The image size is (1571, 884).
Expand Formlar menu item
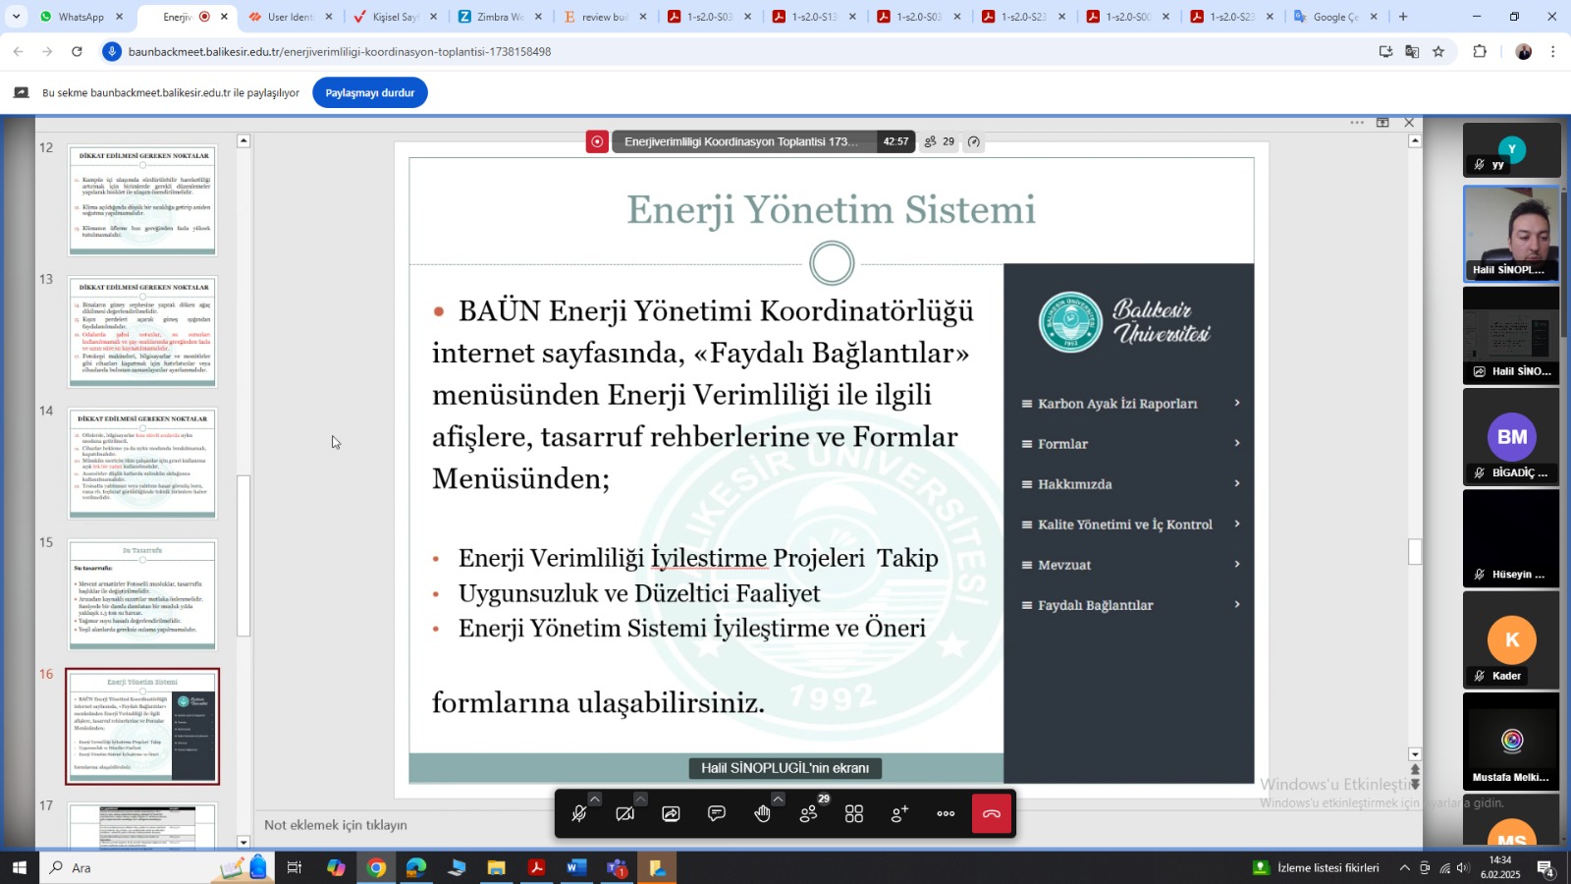point(1131,444)
